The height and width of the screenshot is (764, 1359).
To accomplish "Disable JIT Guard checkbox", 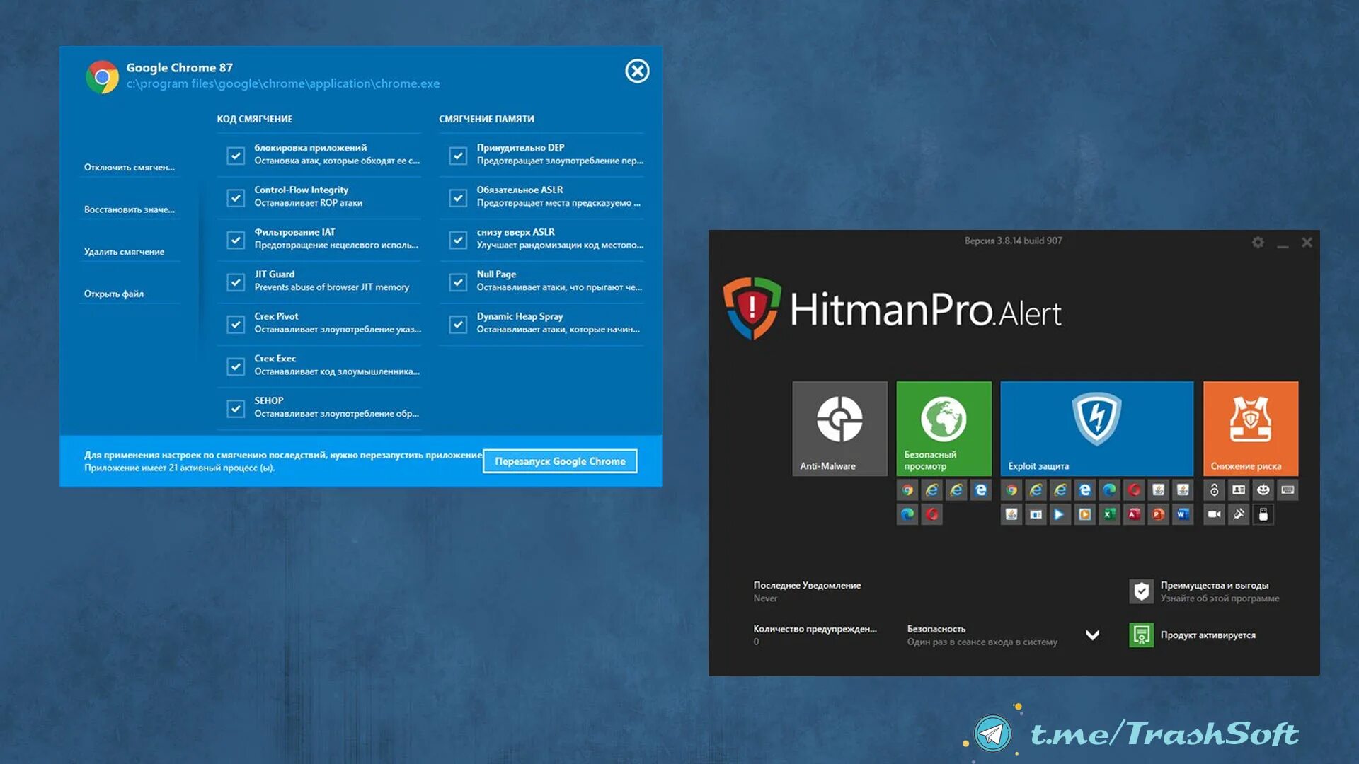I will click(236, 282).
